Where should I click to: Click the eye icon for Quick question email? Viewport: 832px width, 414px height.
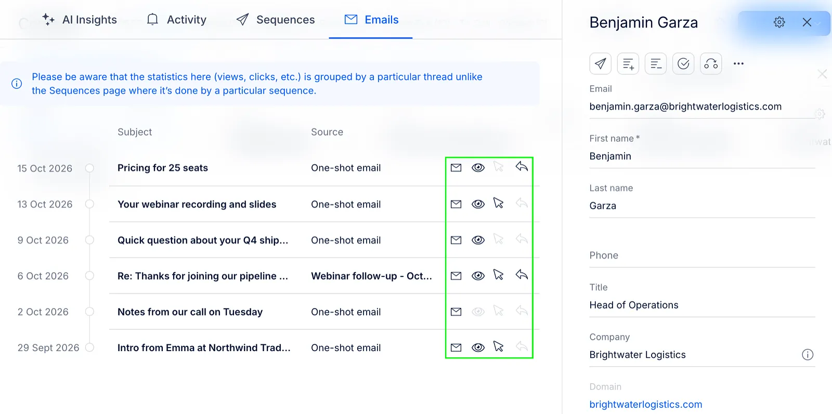pyautogui.click(x=478, y=240)
